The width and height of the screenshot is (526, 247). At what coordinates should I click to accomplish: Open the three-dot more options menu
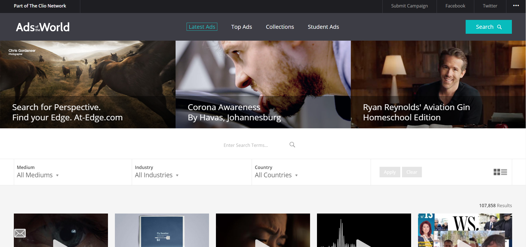point(516,6)
